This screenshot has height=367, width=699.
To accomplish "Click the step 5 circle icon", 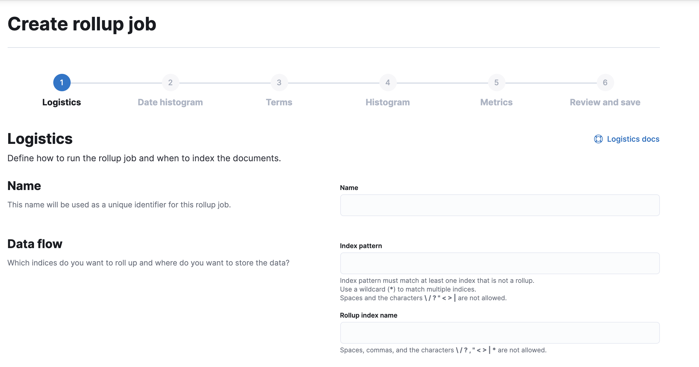I will [x=497, y=83].
